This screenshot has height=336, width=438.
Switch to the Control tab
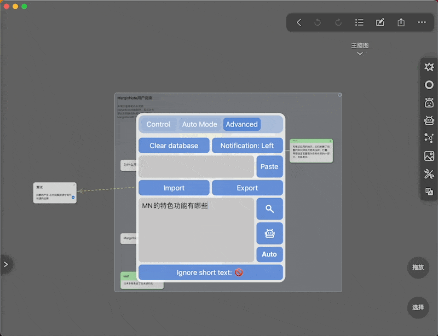tap(158, 124)
